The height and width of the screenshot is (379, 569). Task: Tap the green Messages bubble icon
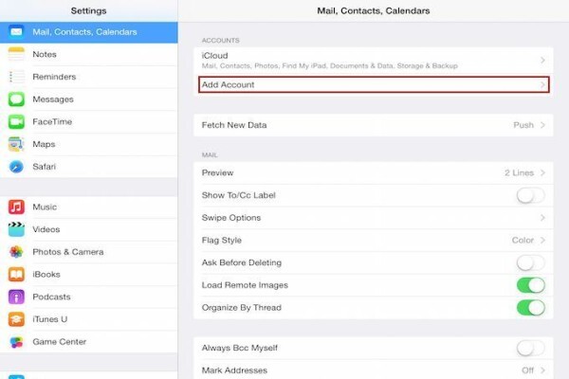pyautogui.click(x=16, y=99)
